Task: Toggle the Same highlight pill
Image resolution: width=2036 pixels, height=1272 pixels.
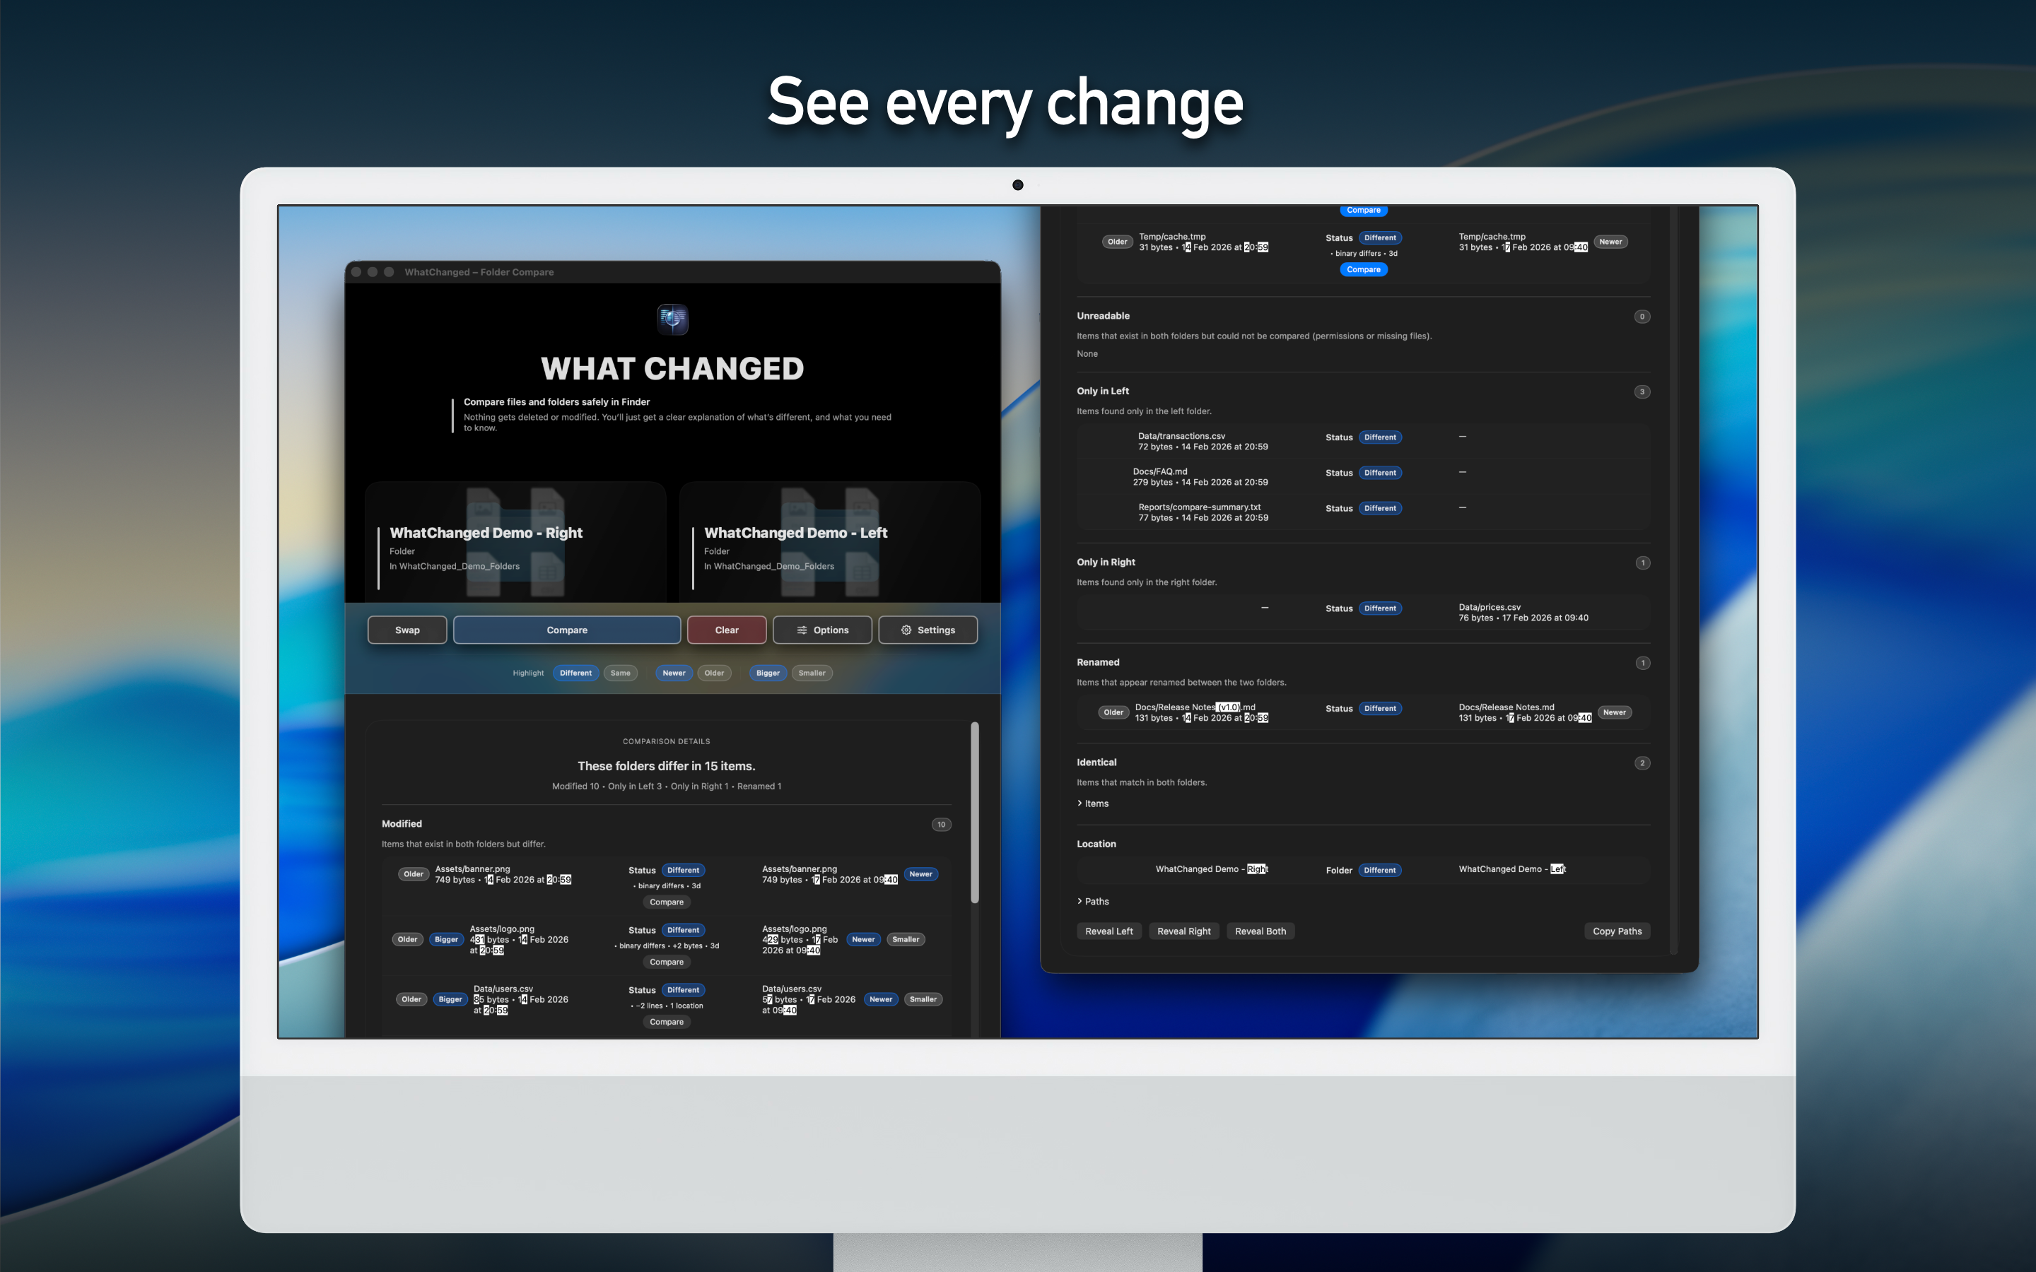Action: [620, 673]
